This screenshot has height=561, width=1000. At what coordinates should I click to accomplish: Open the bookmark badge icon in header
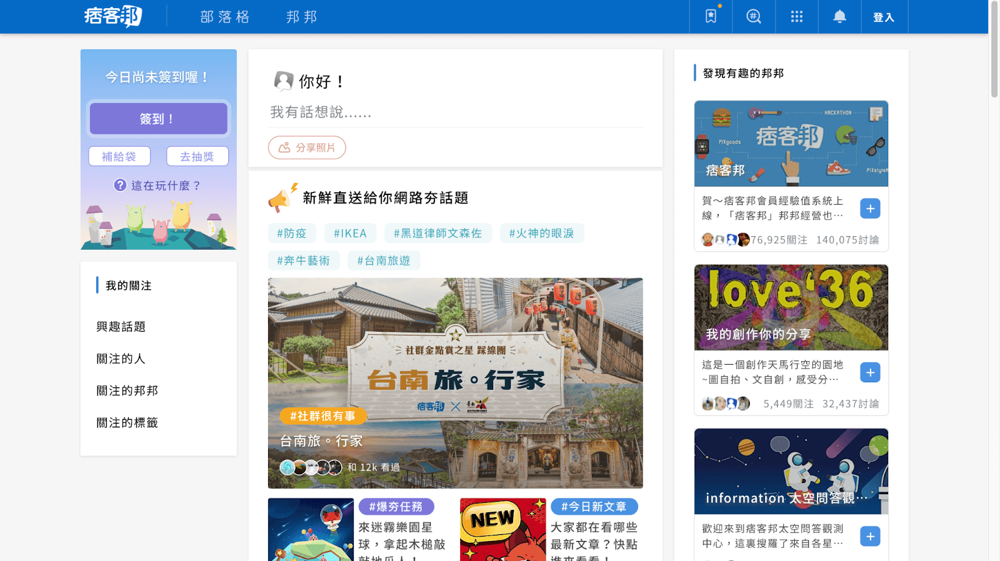711,17
